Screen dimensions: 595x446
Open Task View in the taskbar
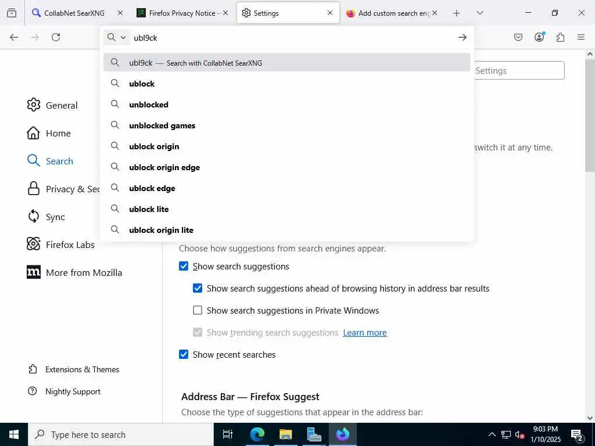[x=227, y=434]
